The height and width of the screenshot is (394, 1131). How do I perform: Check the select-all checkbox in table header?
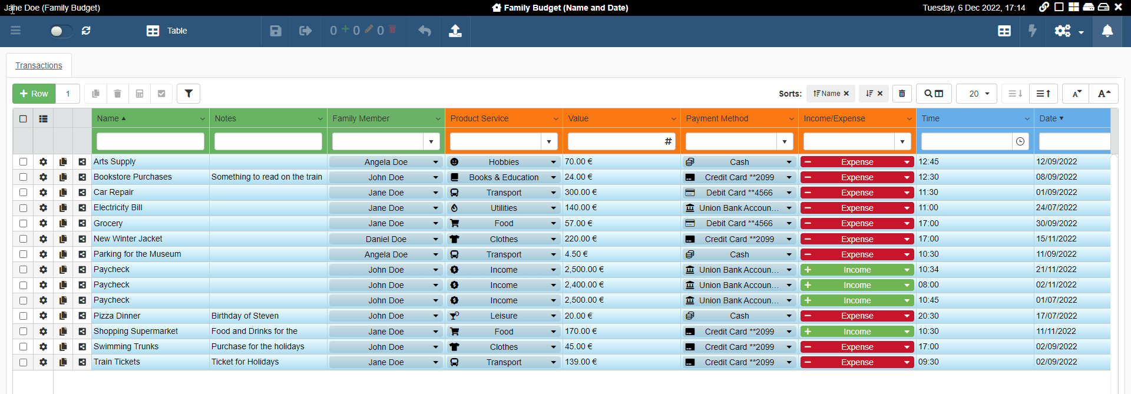23,118
